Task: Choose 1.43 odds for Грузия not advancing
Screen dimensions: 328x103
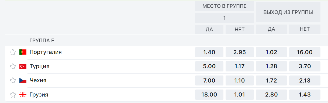Action: [305, 95]
